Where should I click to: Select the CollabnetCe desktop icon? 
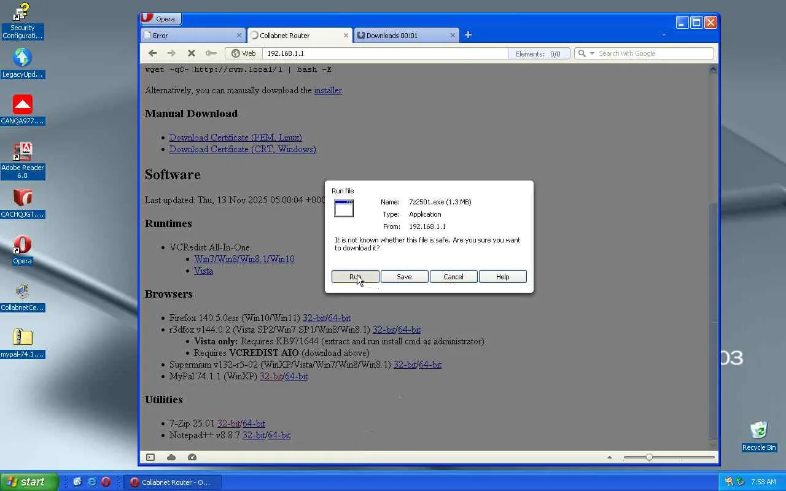click(22, 296)
